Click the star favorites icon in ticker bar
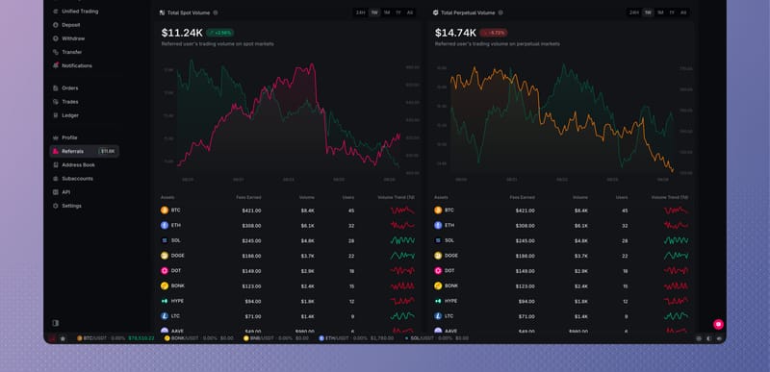Image resolution: width=770 pixels, height=372 pixels. click(63, 338)
